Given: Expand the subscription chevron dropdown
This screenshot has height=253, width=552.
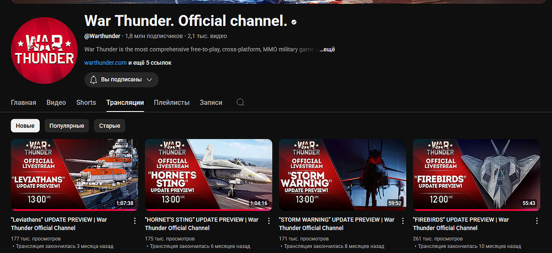Looking at the screenshot, I should pos(149,80).
